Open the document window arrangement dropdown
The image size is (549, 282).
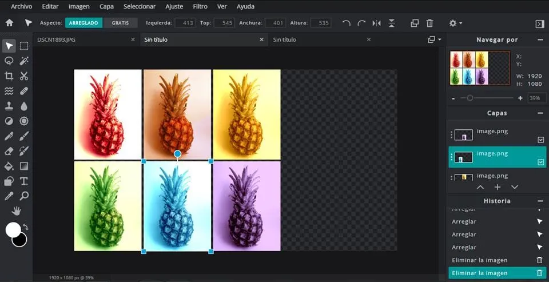(435, 39)
